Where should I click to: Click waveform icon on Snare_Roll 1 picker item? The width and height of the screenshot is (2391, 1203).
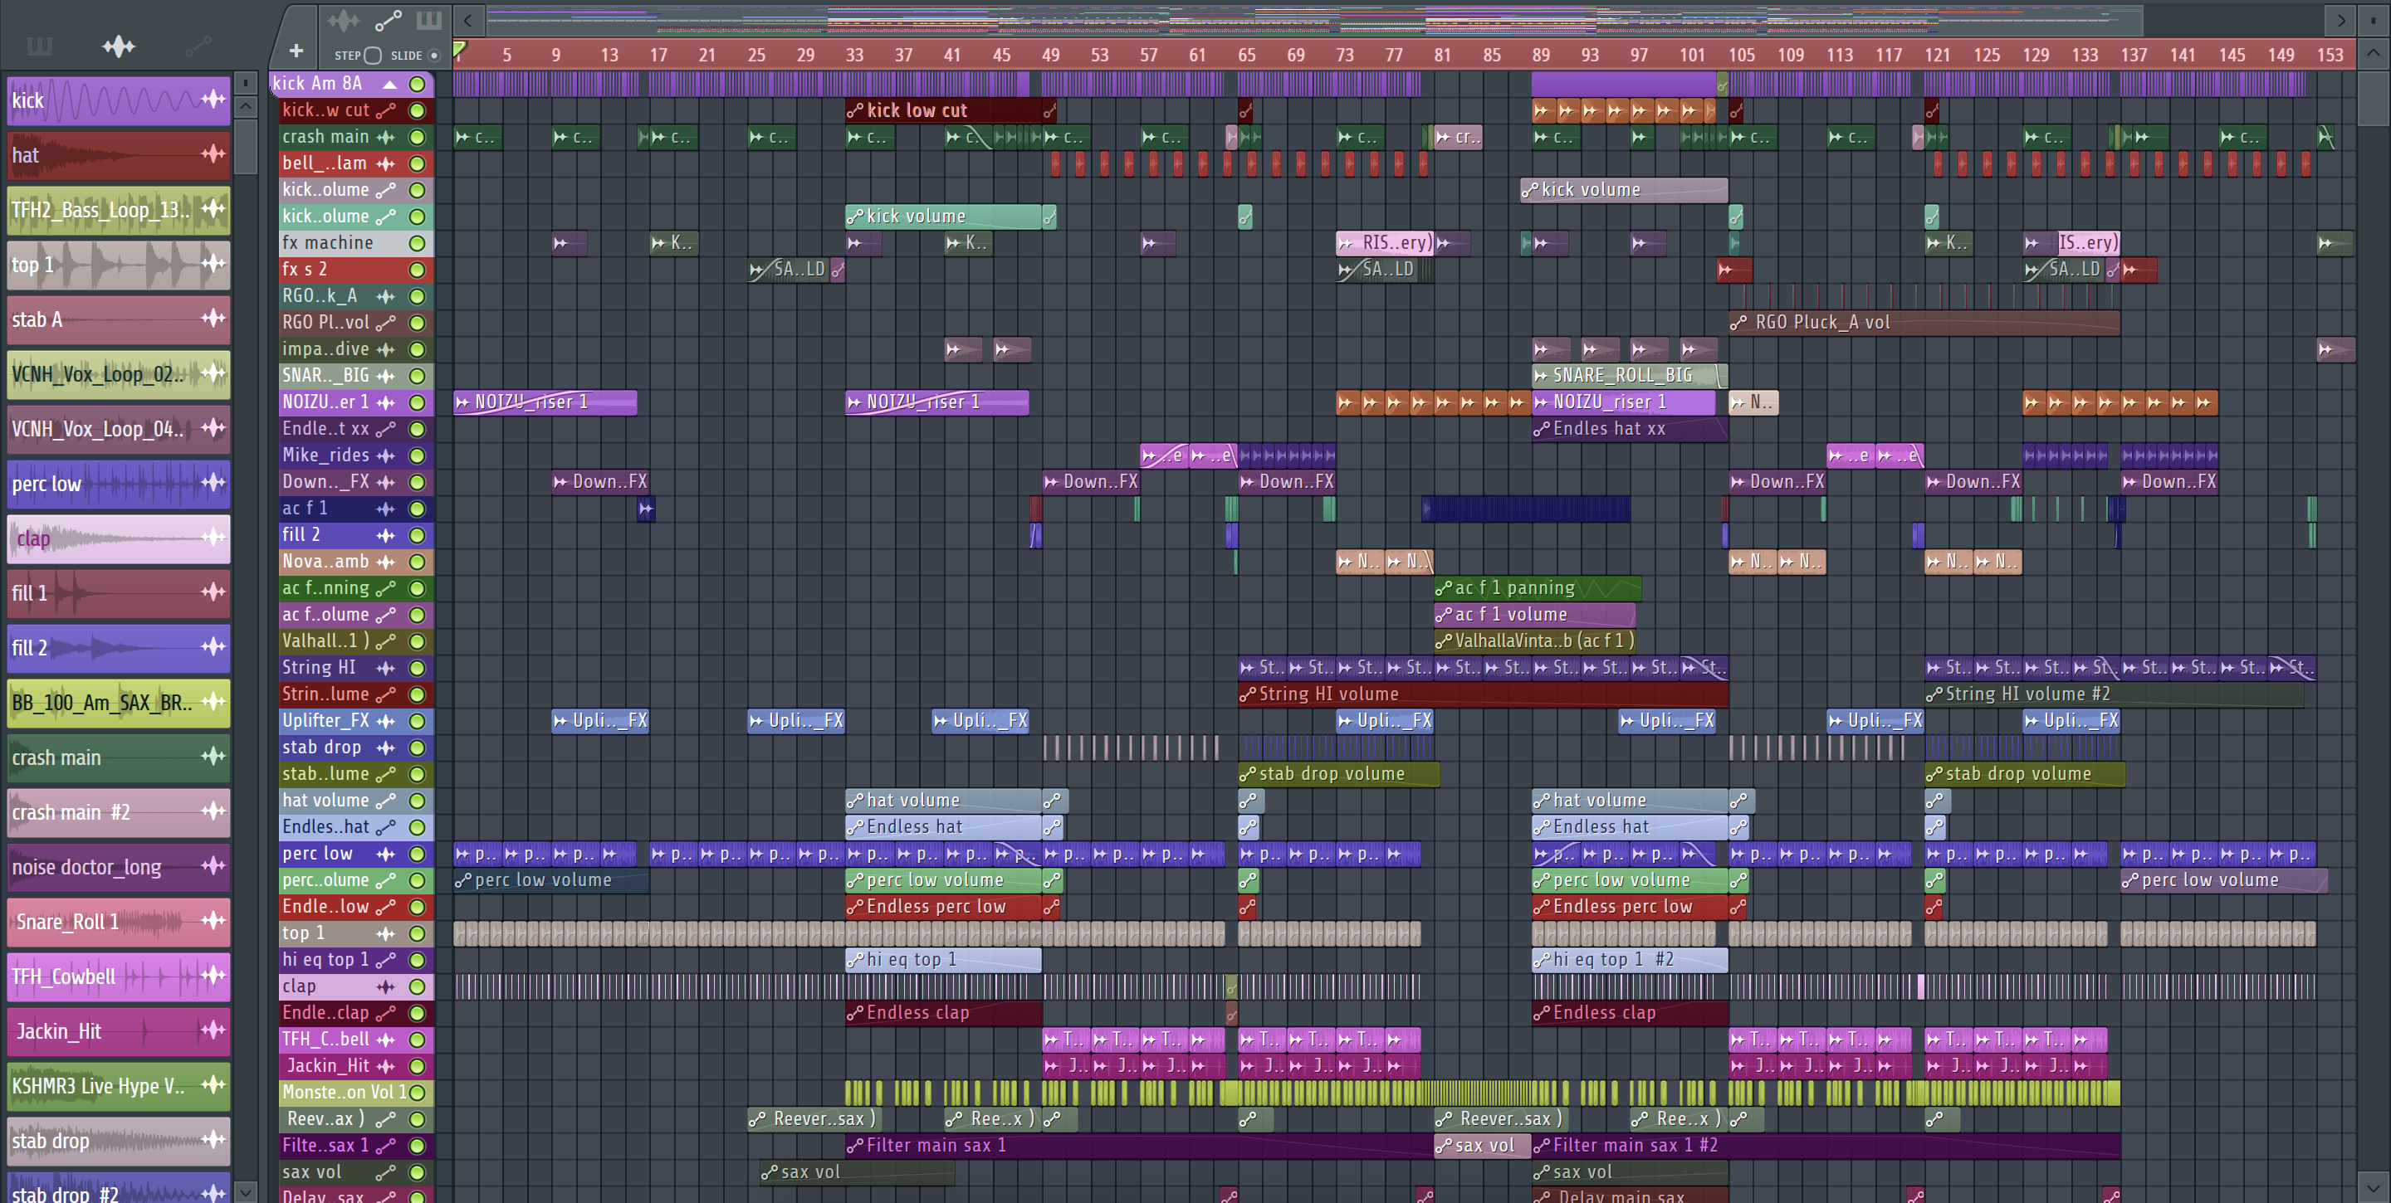coord(213,919)
